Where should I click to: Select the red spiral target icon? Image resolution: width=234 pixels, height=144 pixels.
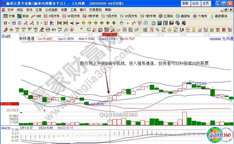pos(72,30)
